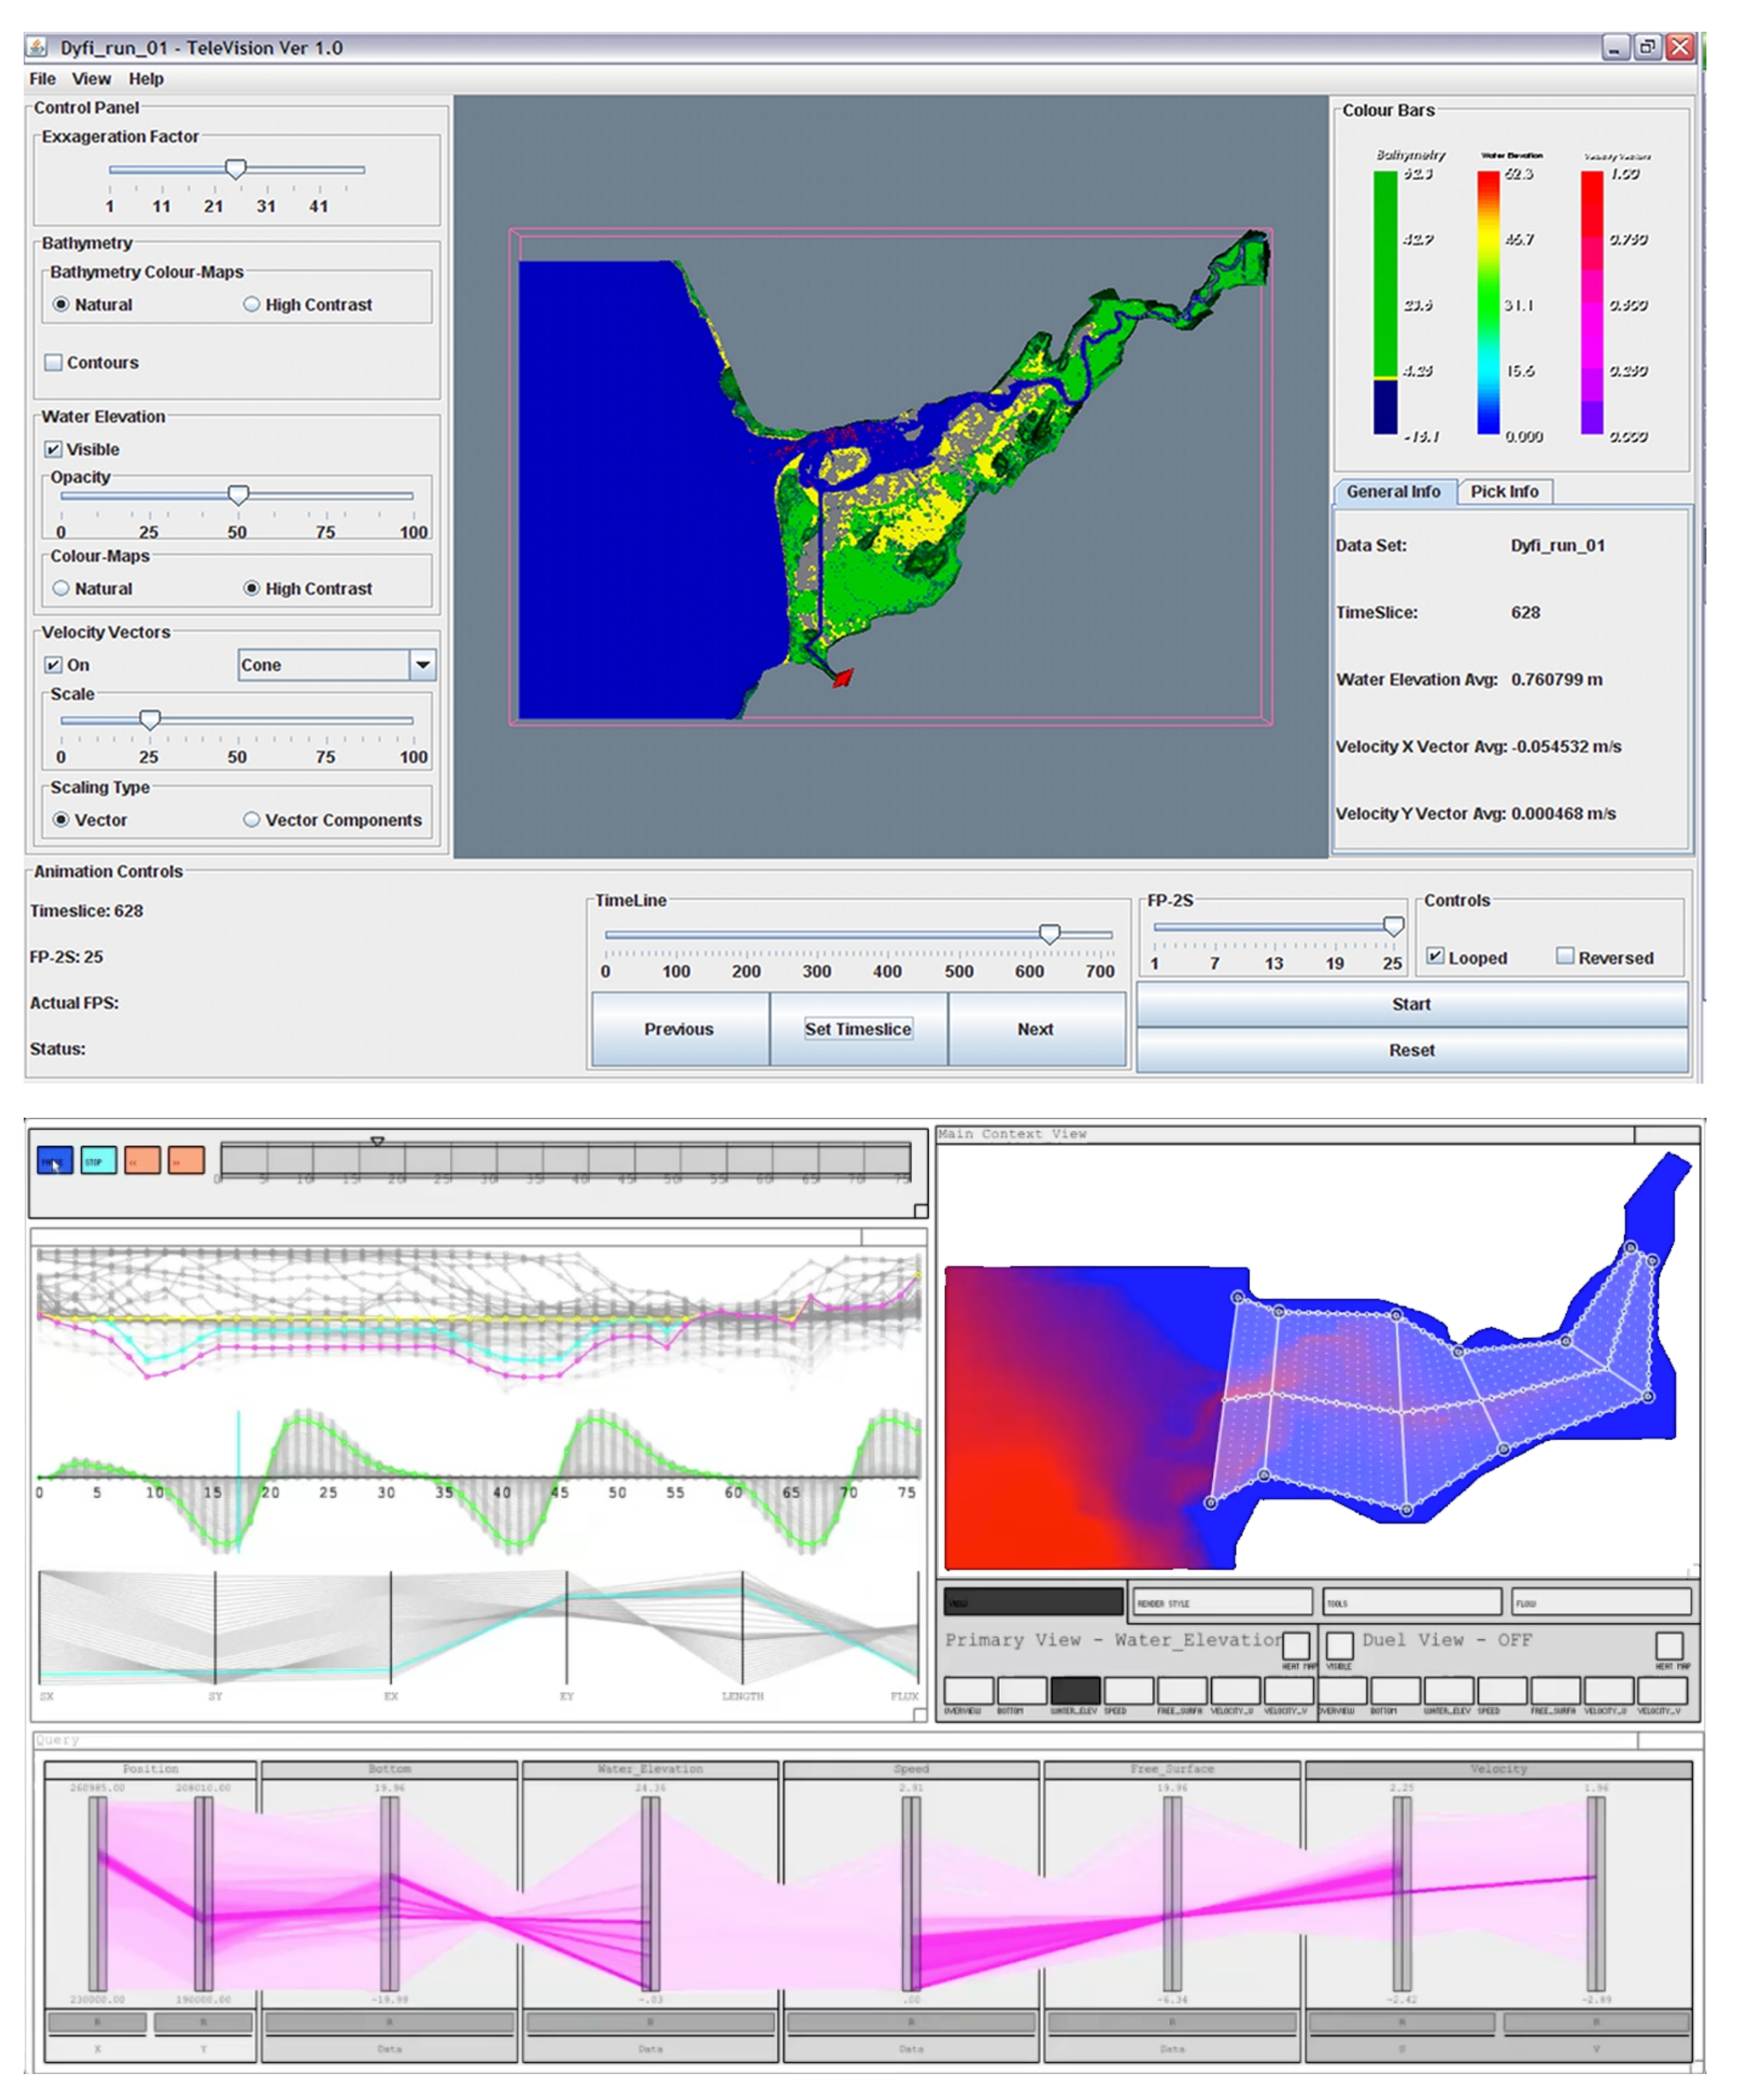This screenshot has height=2100, width=1738.
Task: Open the View menu
Action: (91, 79)
